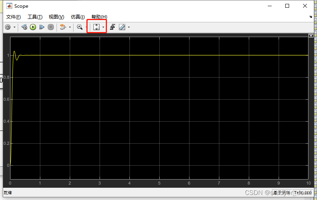Click the y-axis label 0.2
Viewport: 317px width, 200px height.
coord(7,143)
